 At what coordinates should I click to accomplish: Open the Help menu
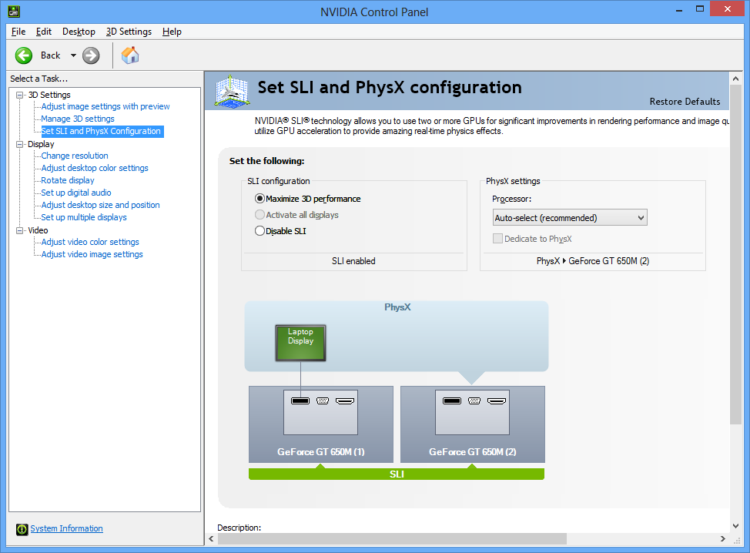pos(172,32)
